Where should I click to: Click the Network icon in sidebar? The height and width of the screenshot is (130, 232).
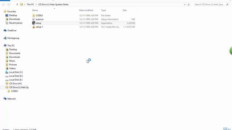[5, 99]
